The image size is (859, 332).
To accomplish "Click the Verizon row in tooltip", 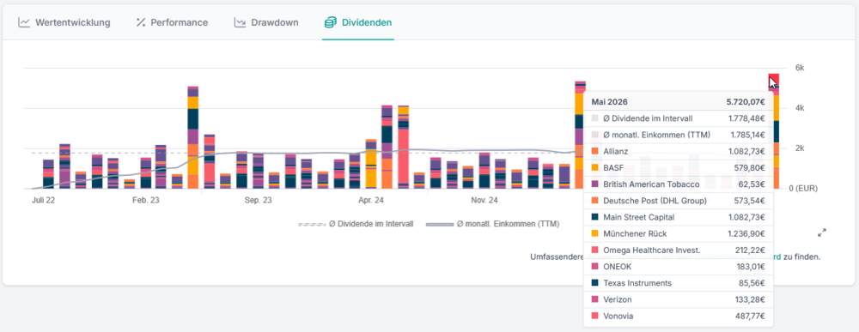I will click(x=679, y=299).
